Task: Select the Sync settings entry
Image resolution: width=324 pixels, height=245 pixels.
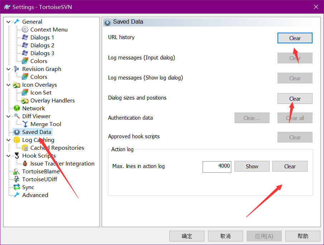Action: coord(28,187)
